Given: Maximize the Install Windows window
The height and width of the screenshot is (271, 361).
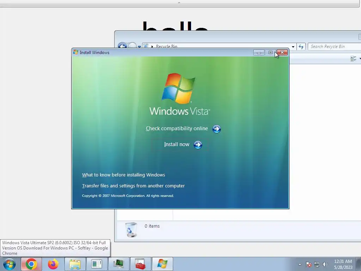Looking at the screenshot, I should pyautogui.click(x=270, y=53).
